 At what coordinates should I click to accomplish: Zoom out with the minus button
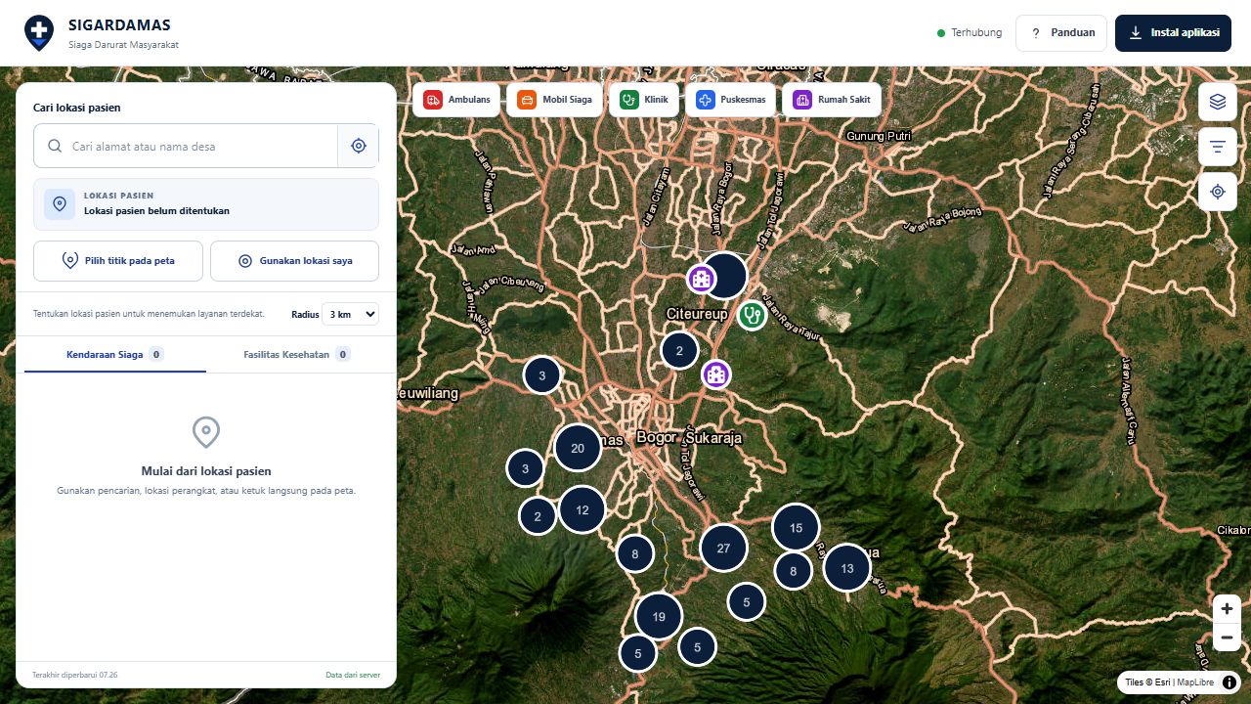[x=1227, y=638]
